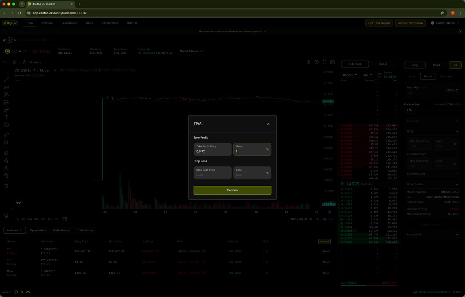Open go-to-date calendar icon below chart

(65, 219)
